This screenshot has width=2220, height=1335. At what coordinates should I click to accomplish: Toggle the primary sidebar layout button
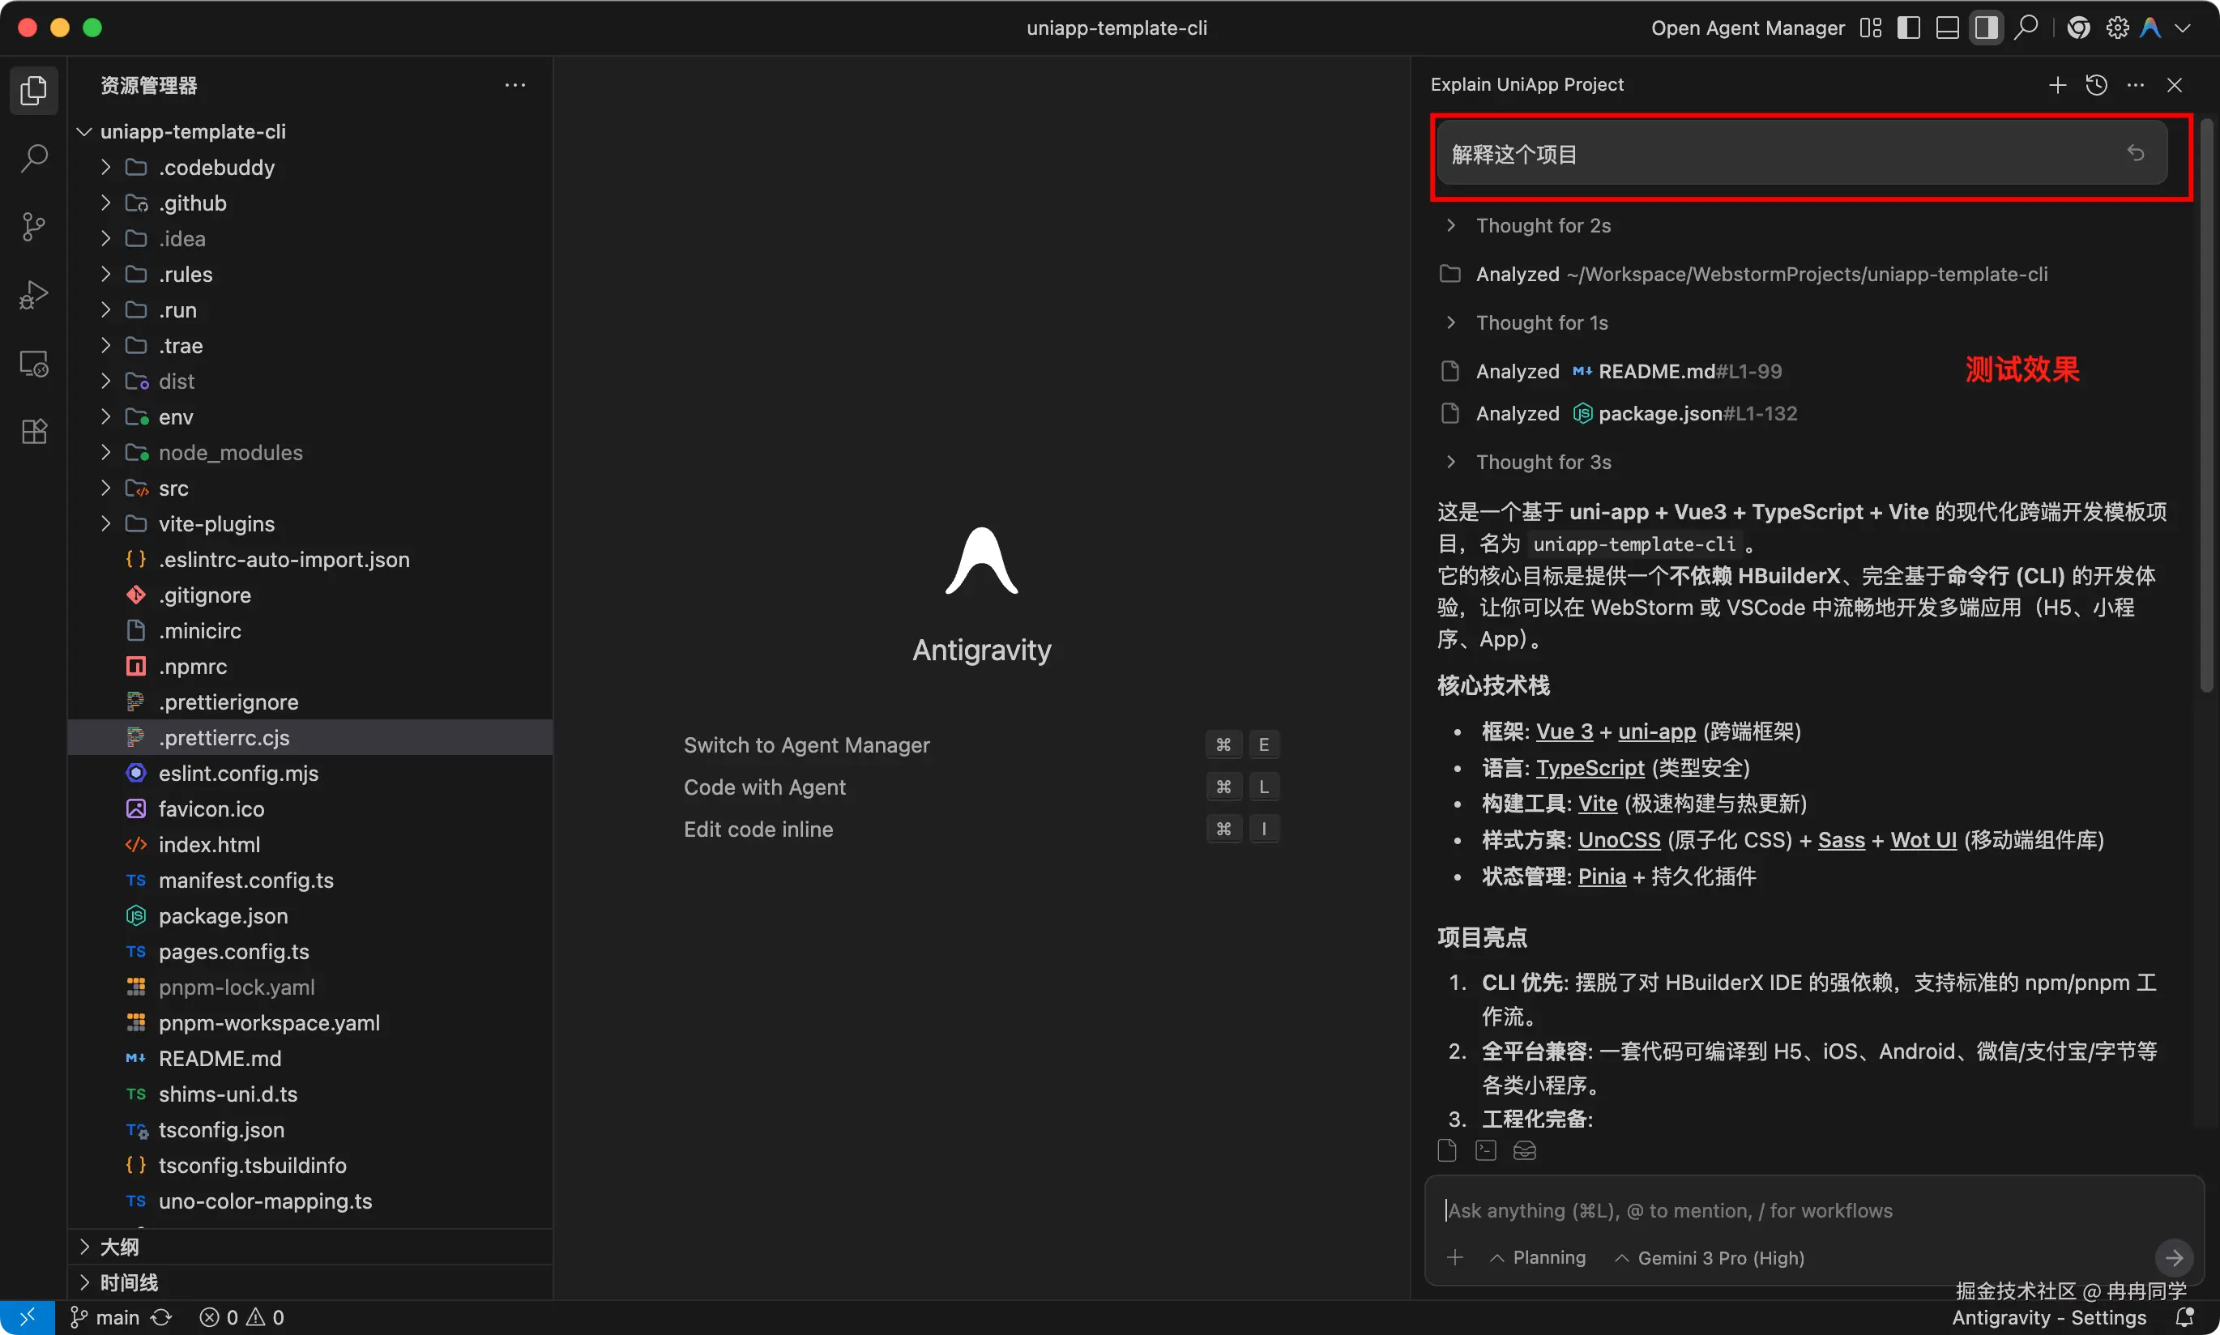pos(1908,28)
